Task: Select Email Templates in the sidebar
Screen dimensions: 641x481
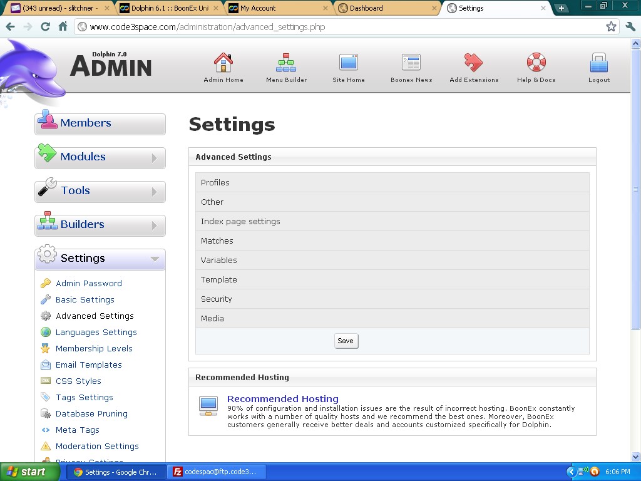Action: [88, 365]
